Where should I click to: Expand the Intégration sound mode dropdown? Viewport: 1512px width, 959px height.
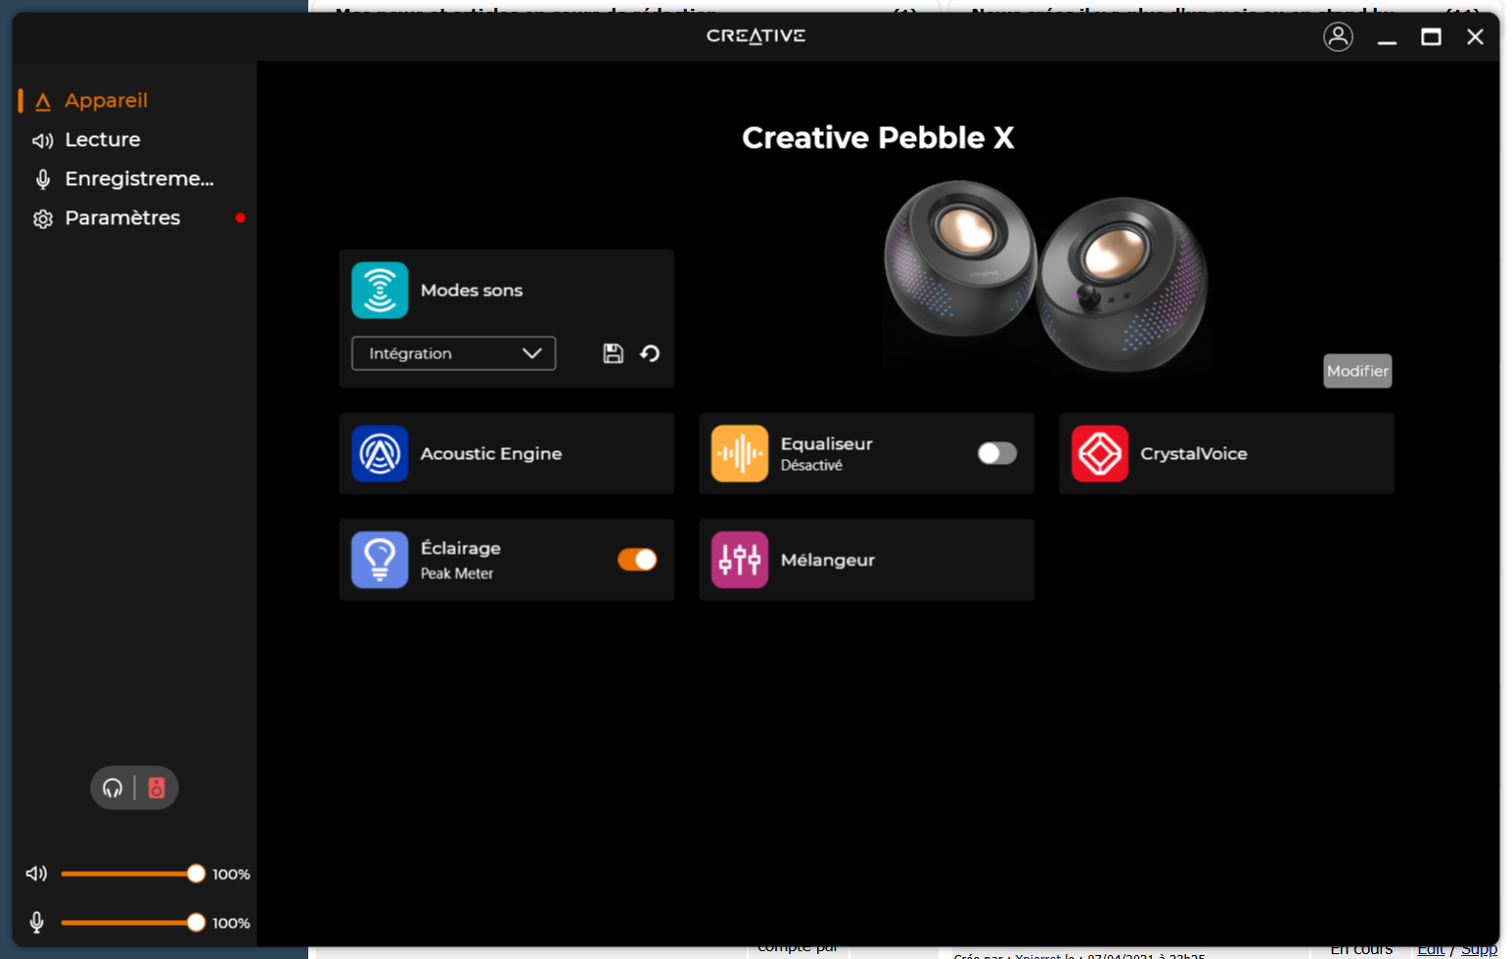[453, 353]
